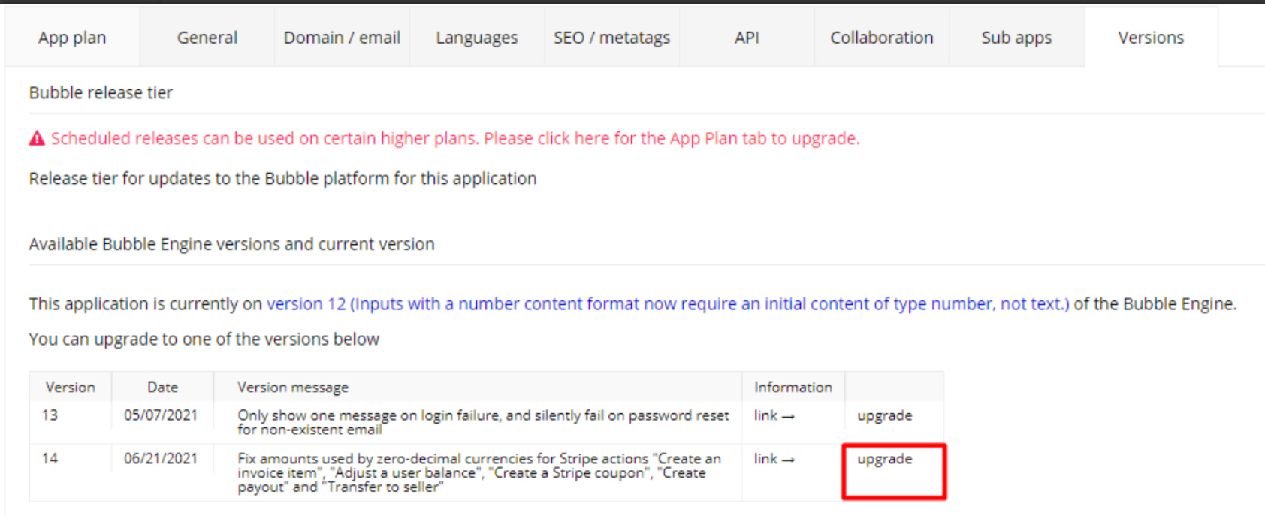Click the scheduled releases upgrade notice link
1265x516 pixels.
[455, 139]
